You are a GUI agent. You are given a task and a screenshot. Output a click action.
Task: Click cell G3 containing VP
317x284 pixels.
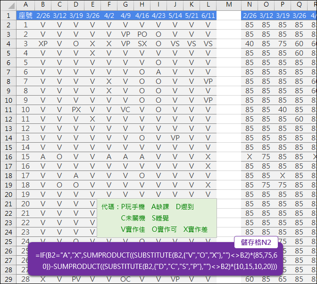[125, 34]
